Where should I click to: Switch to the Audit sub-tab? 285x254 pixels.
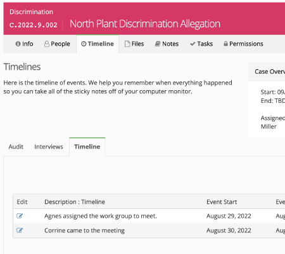pyautogui.click(x=16, y=147)
